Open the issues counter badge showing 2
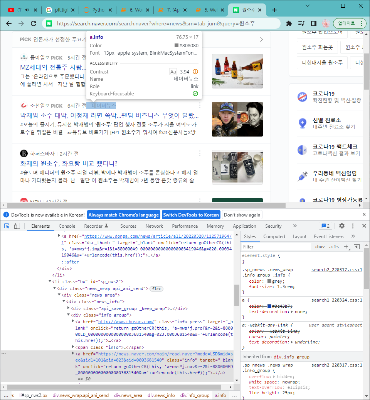This screenshot has width=370, height=400. [326, 226]
